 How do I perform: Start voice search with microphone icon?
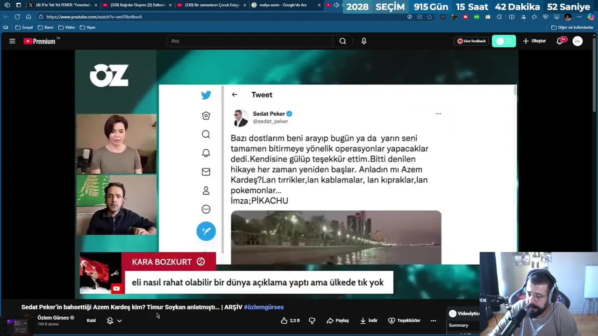pos(364,41)
